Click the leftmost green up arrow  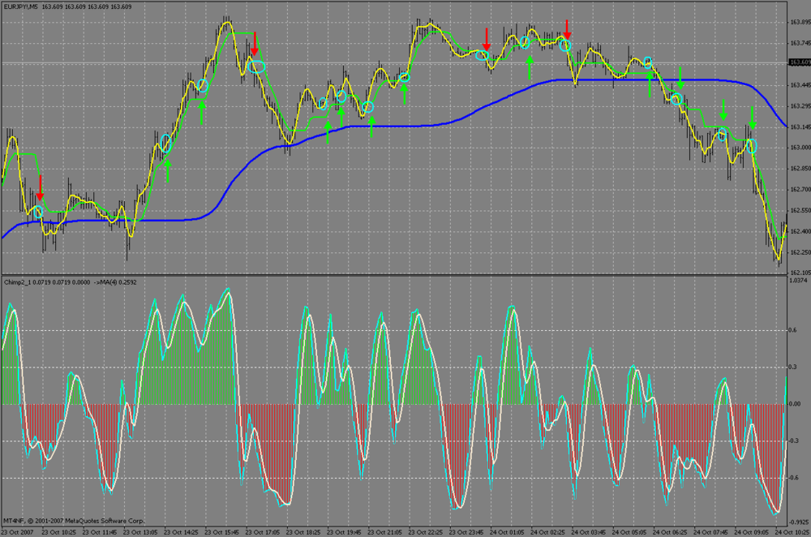click(x=167, y=170)
